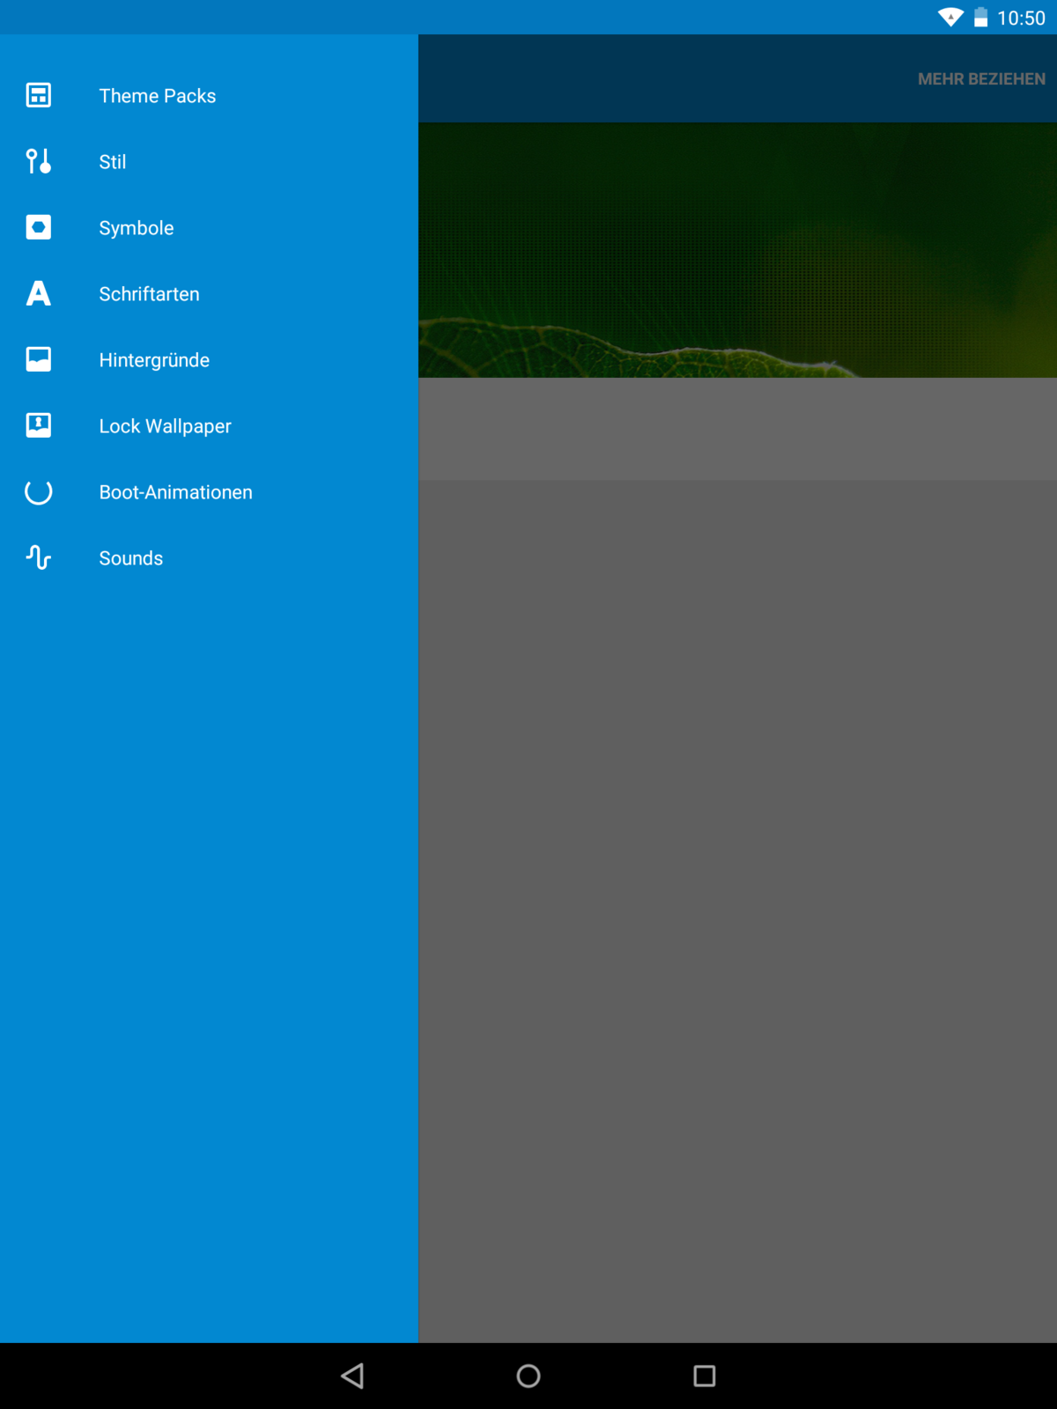This screenshot has height=1409, width=1057.
Task: Select the Stil menu label
Action: (x=113, y=162)
